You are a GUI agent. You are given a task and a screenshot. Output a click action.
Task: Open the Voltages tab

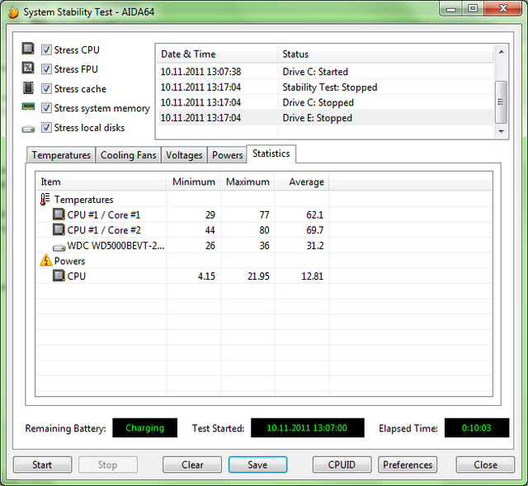click(x=184, y=155)
